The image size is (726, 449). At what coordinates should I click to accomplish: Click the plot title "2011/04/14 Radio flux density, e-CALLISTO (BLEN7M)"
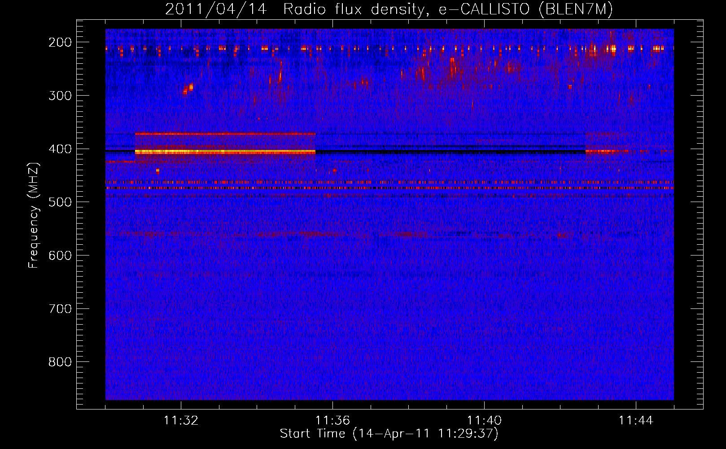[389, 9]
